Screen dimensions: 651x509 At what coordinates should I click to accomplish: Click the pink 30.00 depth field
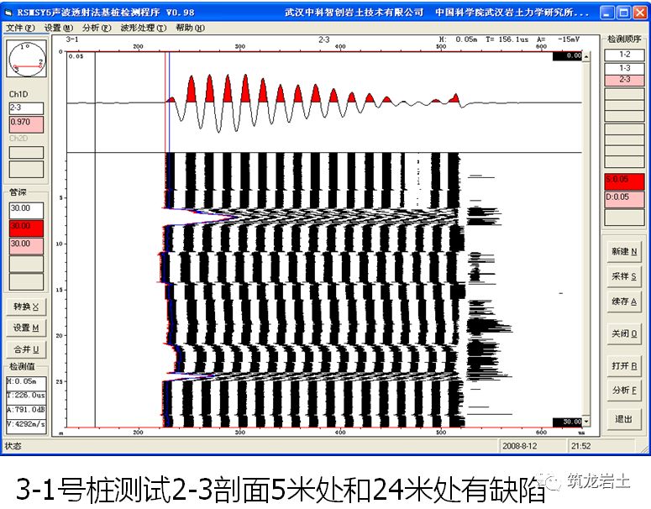click(x=26, y=246)
